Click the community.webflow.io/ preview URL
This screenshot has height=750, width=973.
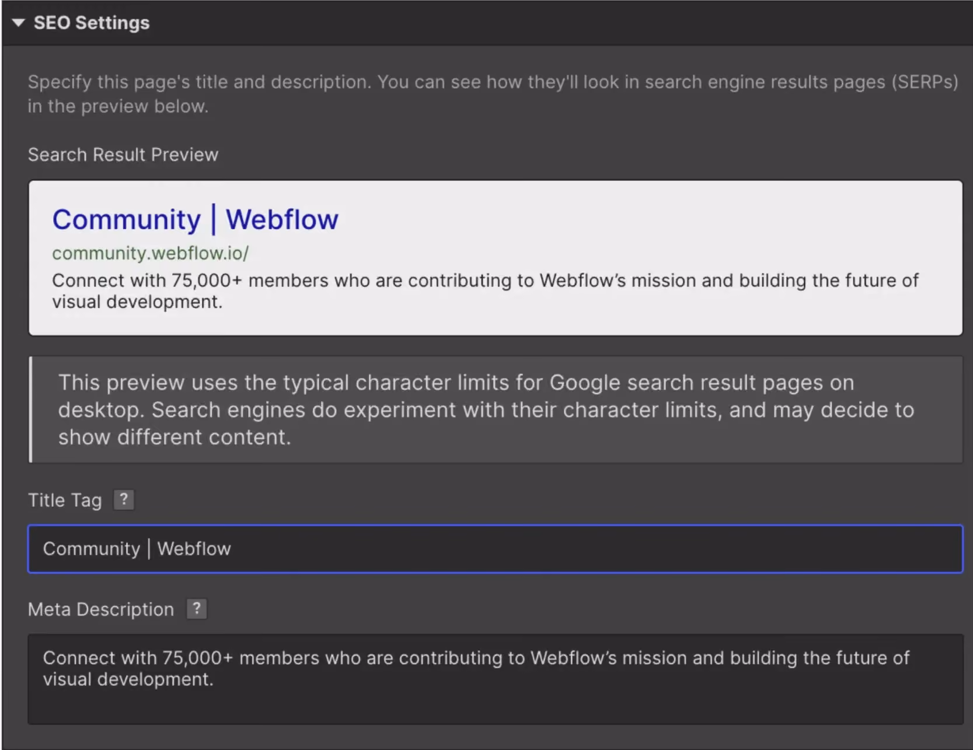tap(151, 253)
